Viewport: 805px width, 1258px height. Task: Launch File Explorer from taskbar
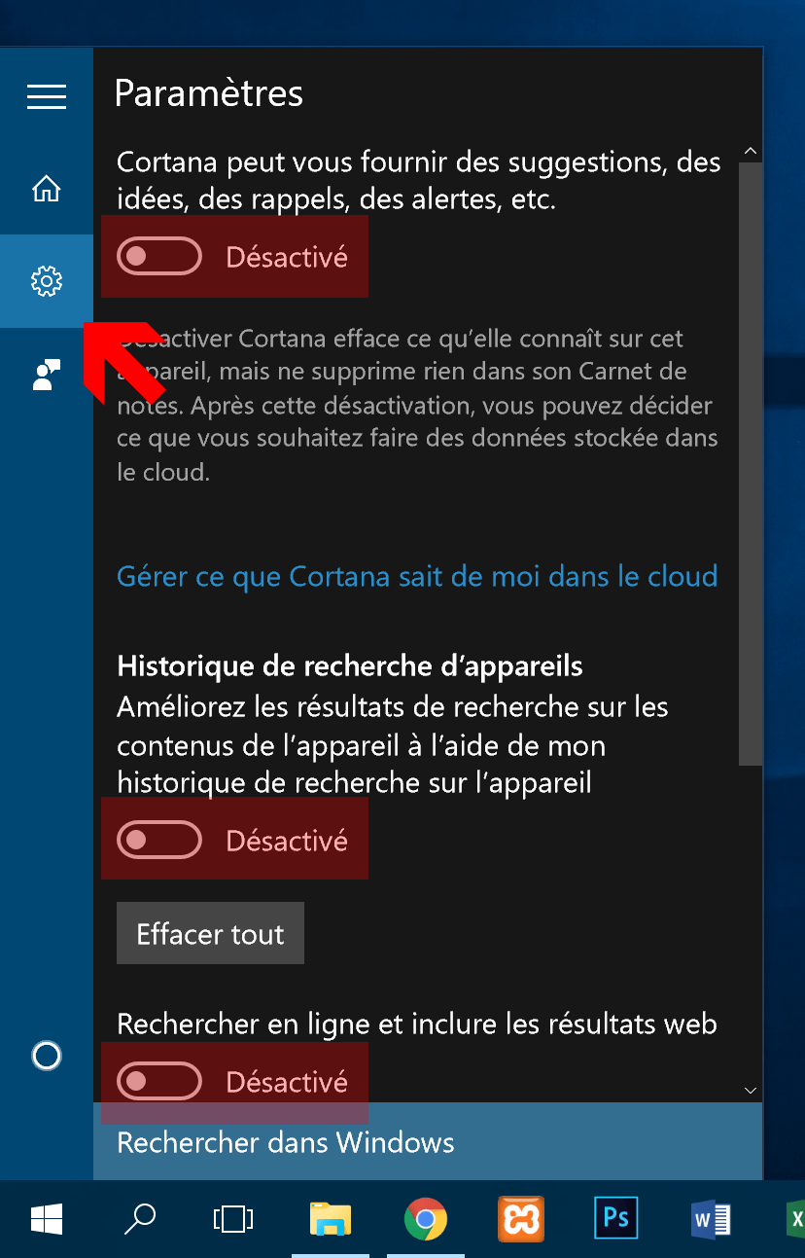pos(331,1218)
